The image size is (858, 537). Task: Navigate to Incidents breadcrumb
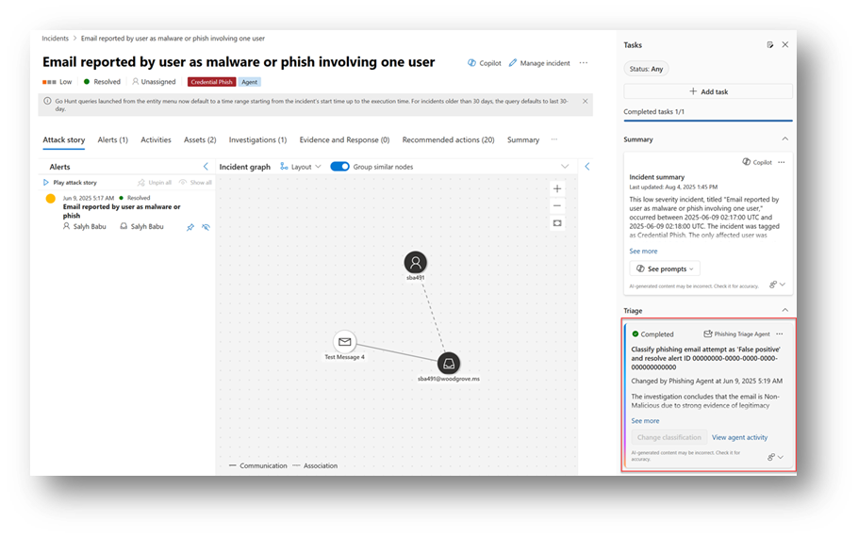[56, 39]
